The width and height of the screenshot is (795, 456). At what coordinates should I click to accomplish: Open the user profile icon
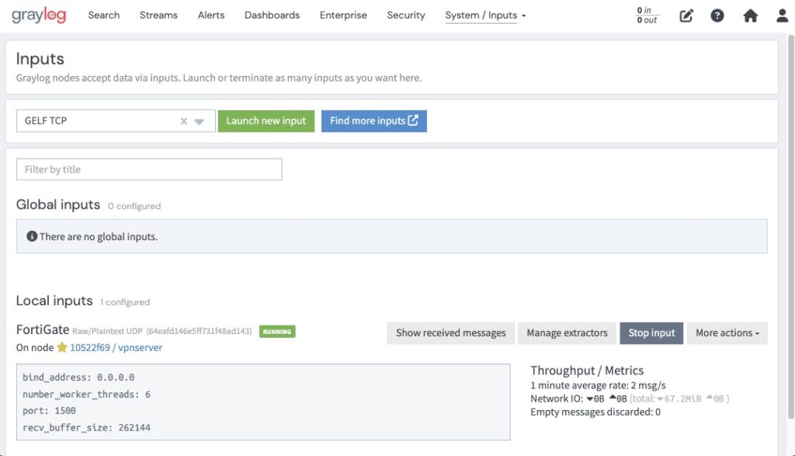tap(783, 16)
